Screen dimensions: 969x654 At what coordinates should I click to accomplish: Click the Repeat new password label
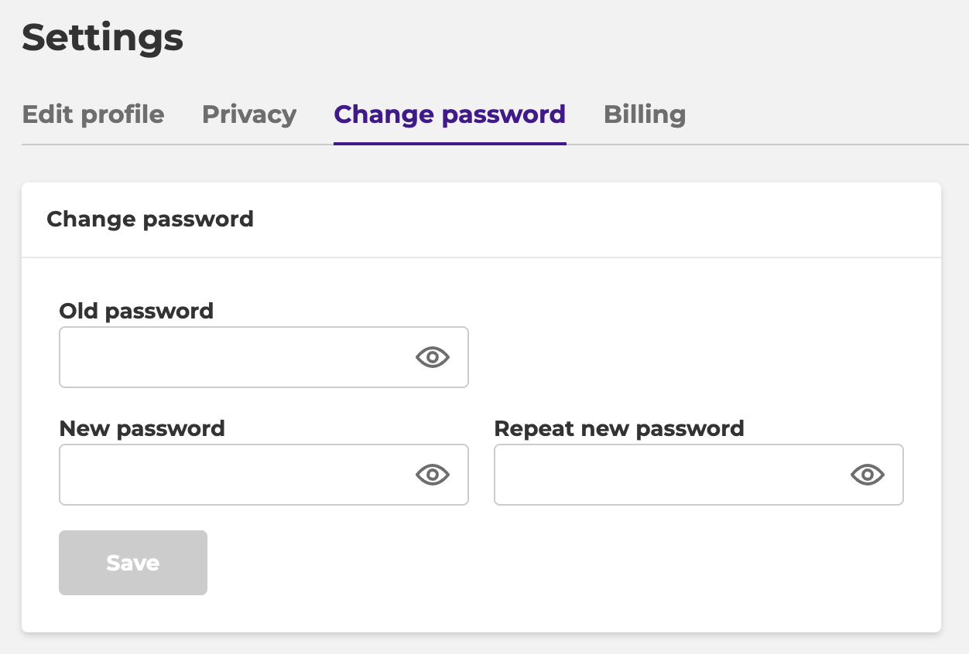[x=619, y=429]
